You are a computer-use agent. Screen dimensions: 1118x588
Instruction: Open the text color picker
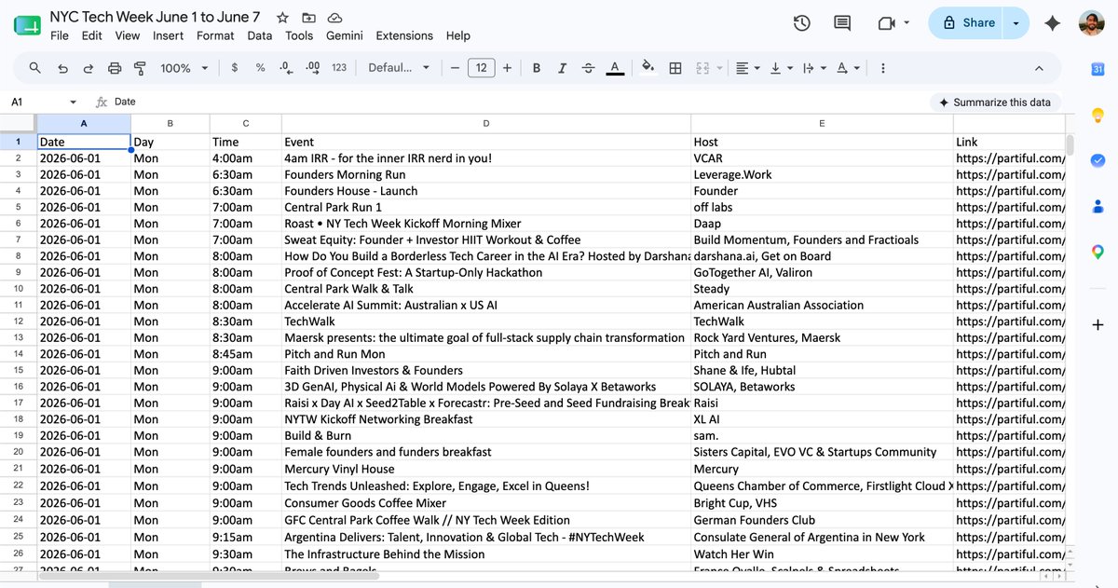point(614,68)
